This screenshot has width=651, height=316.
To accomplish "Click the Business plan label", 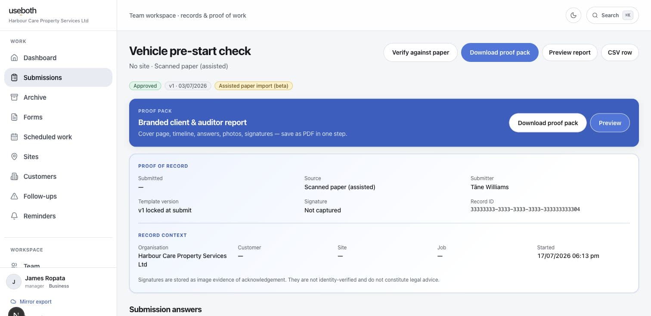I will click(59, 286).
